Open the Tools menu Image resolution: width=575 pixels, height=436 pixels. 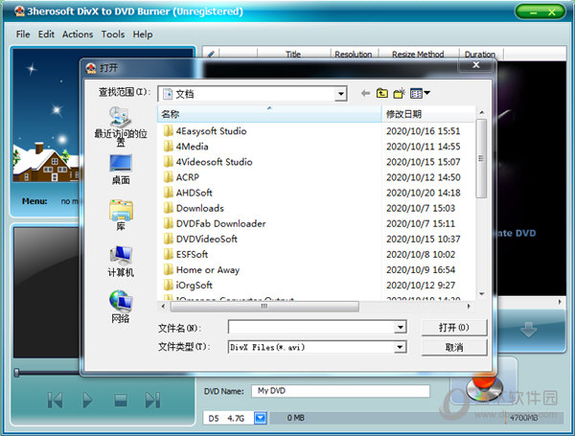(x=113, y=34)
